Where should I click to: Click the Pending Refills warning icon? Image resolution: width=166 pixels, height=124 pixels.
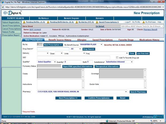point(24,22)
